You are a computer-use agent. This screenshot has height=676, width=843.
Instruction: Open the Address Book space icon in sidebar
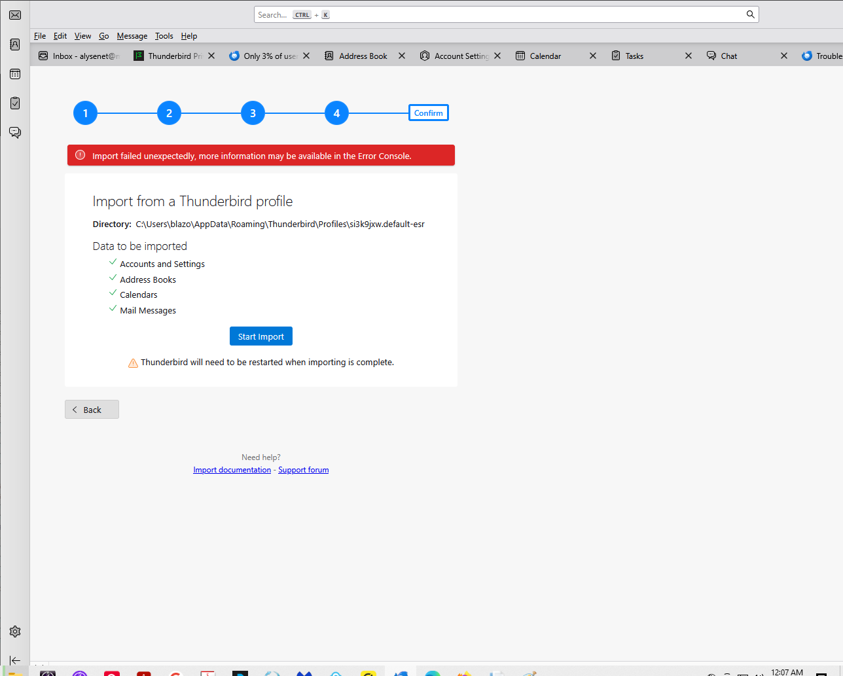pyautogui.click(x=15, y=44)
